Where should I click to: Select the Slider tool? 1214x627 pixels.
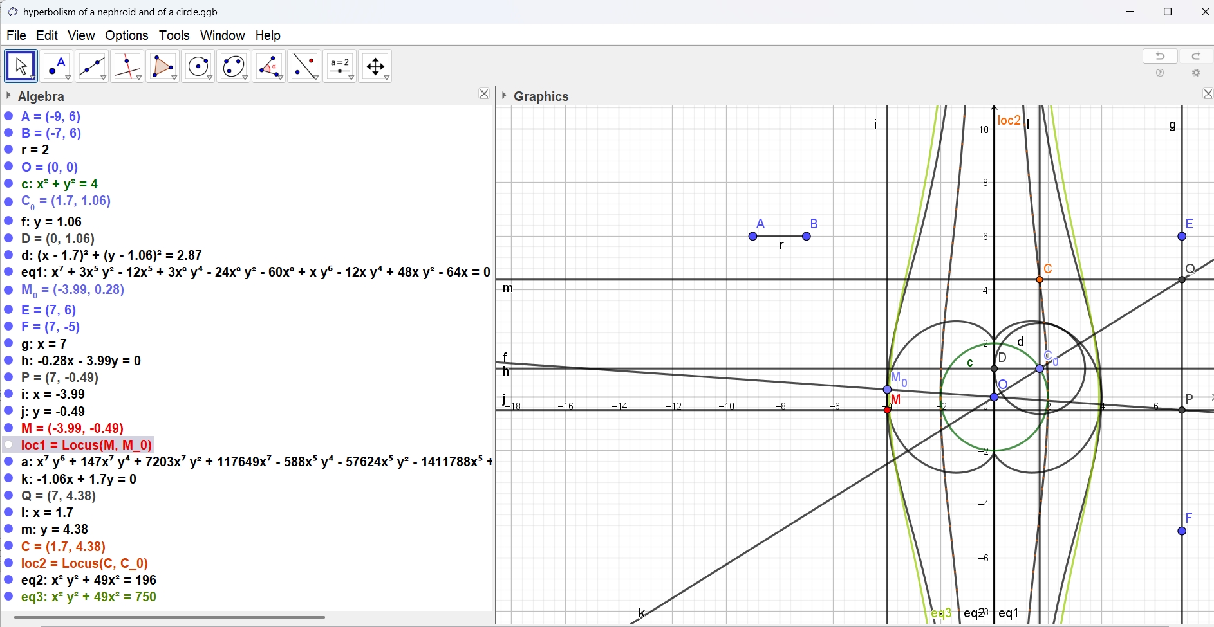pyautogui.click(x=340, y=66)
